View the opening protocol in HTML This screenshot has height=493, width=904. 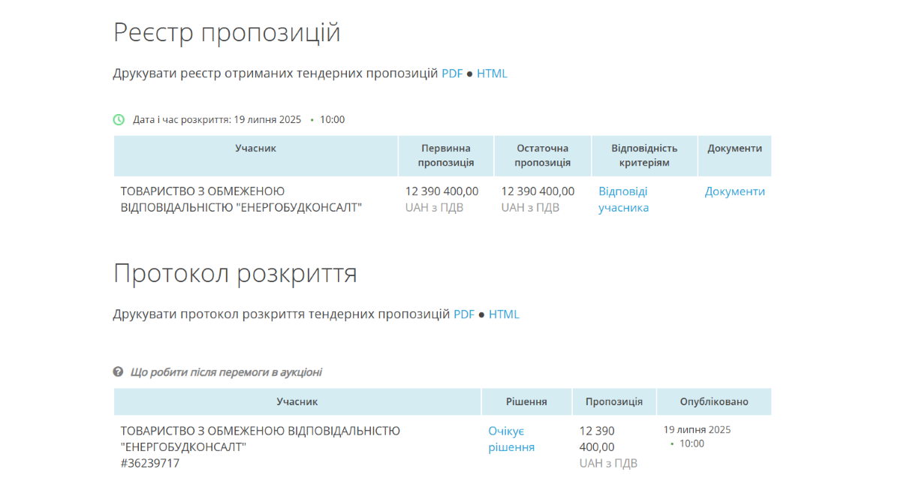pyautogui.click(x=504, y=314)
